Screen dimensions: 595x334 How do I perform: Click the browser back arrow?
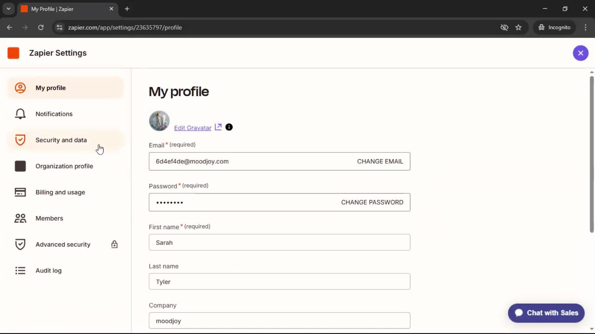coord(9,28)
